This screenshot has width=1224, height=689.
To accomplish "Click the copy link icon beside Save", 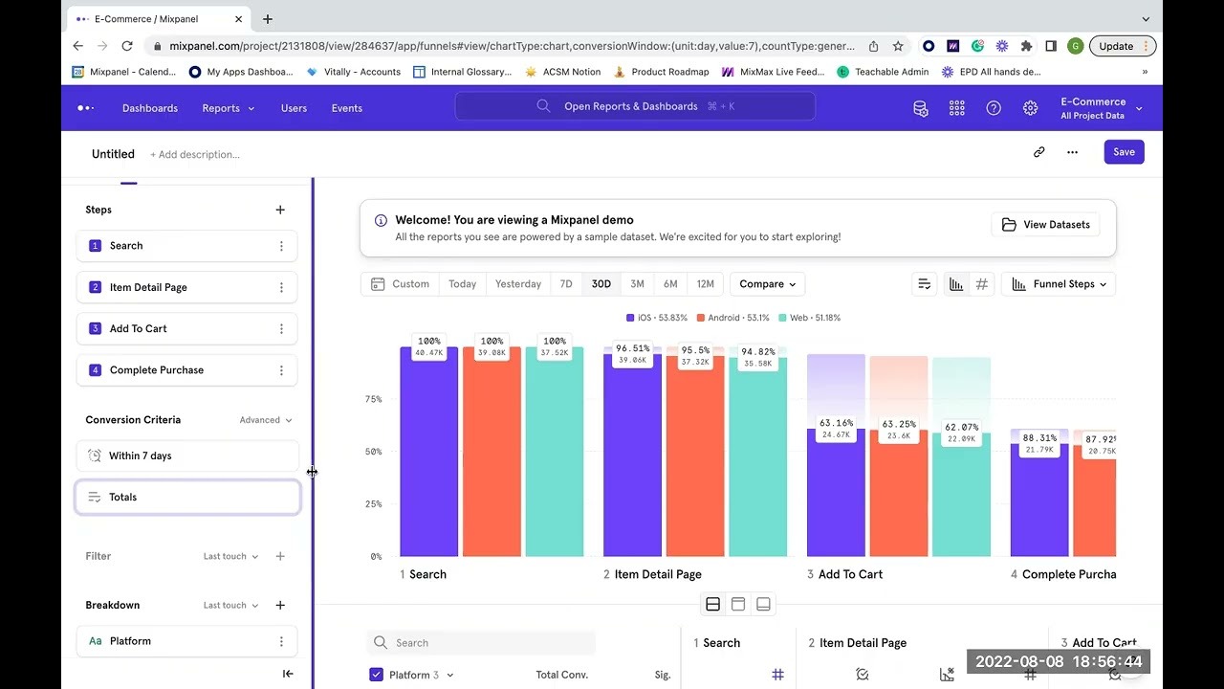I will pyautogui.click(x=1038, y=152).
